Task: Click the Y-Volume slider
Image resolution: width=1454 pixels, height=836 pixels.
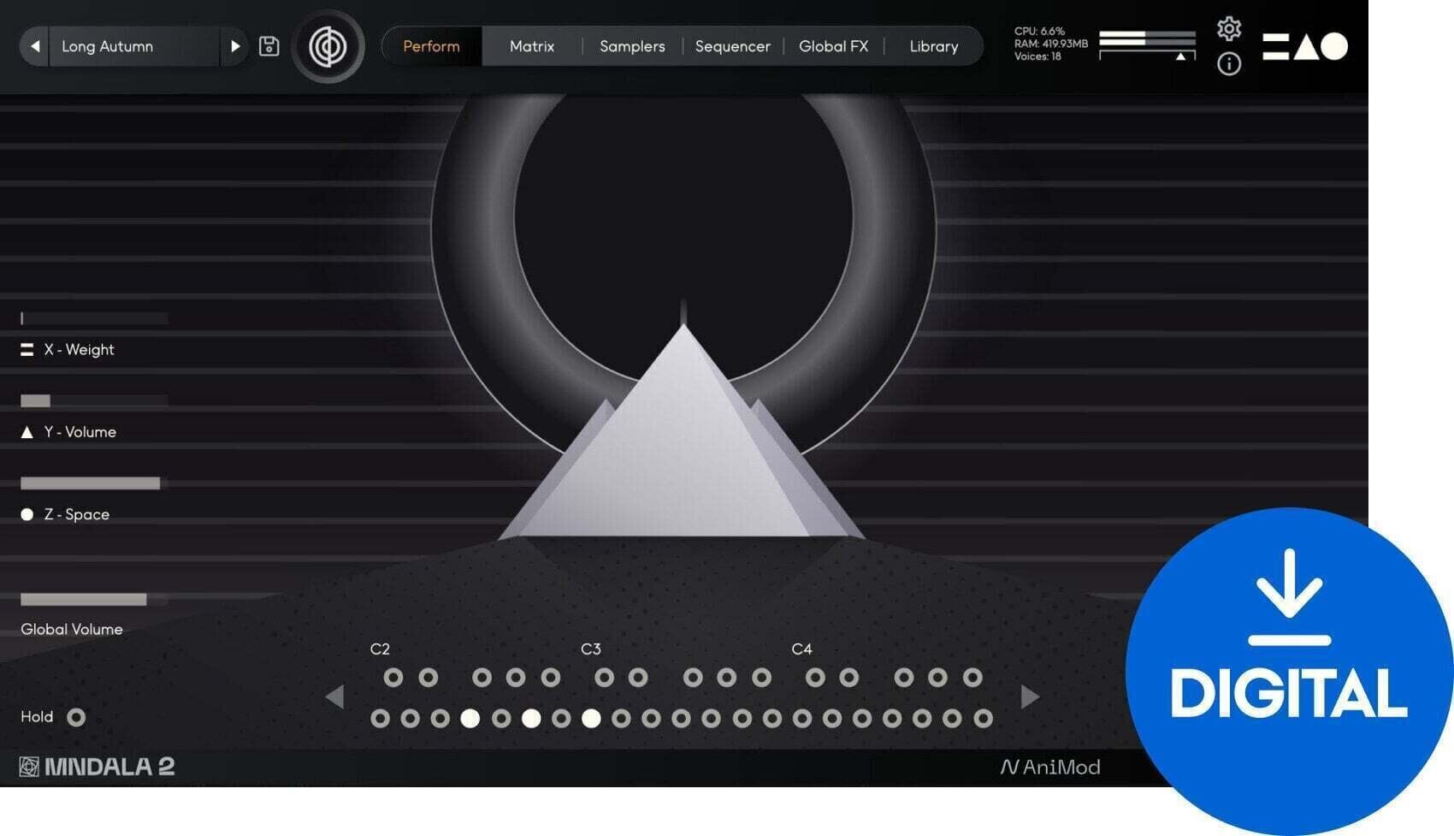Action: [x=94, y=400]
